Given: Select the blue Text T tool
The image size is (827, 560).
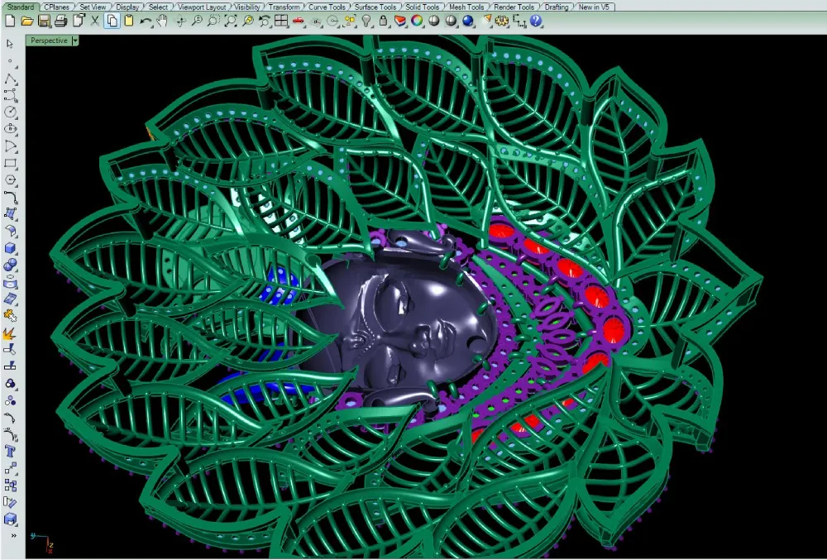Looking at the screenshot, I should tap(10, 452).
